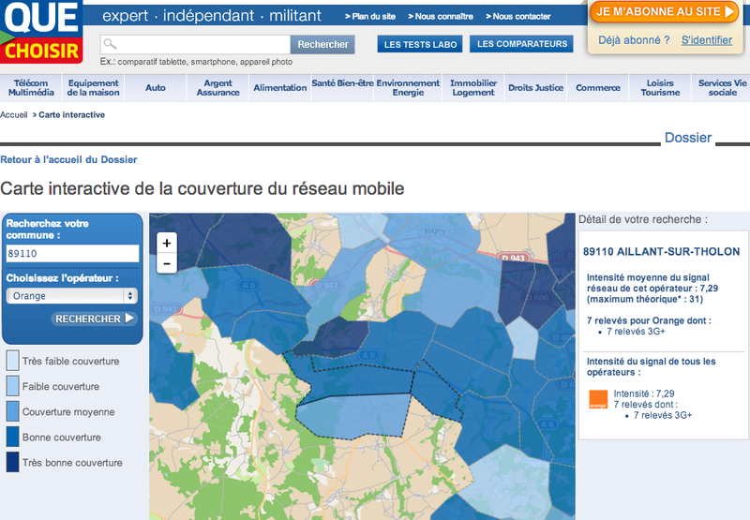Click the Rechercher button in top search bar
This screenshot has width=750, height=520.
pyautogui.click(x=322, y=44)
